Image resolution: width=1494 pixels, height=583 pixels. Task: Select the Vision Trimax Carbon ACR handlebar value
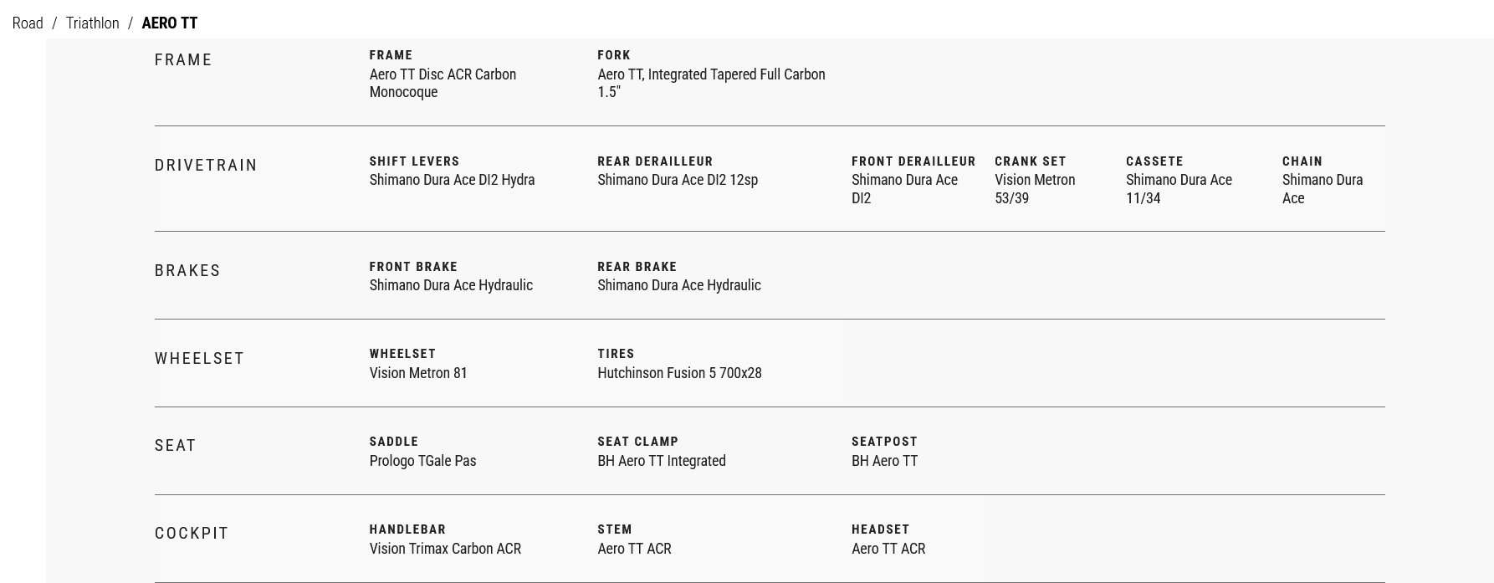(445, 549)
